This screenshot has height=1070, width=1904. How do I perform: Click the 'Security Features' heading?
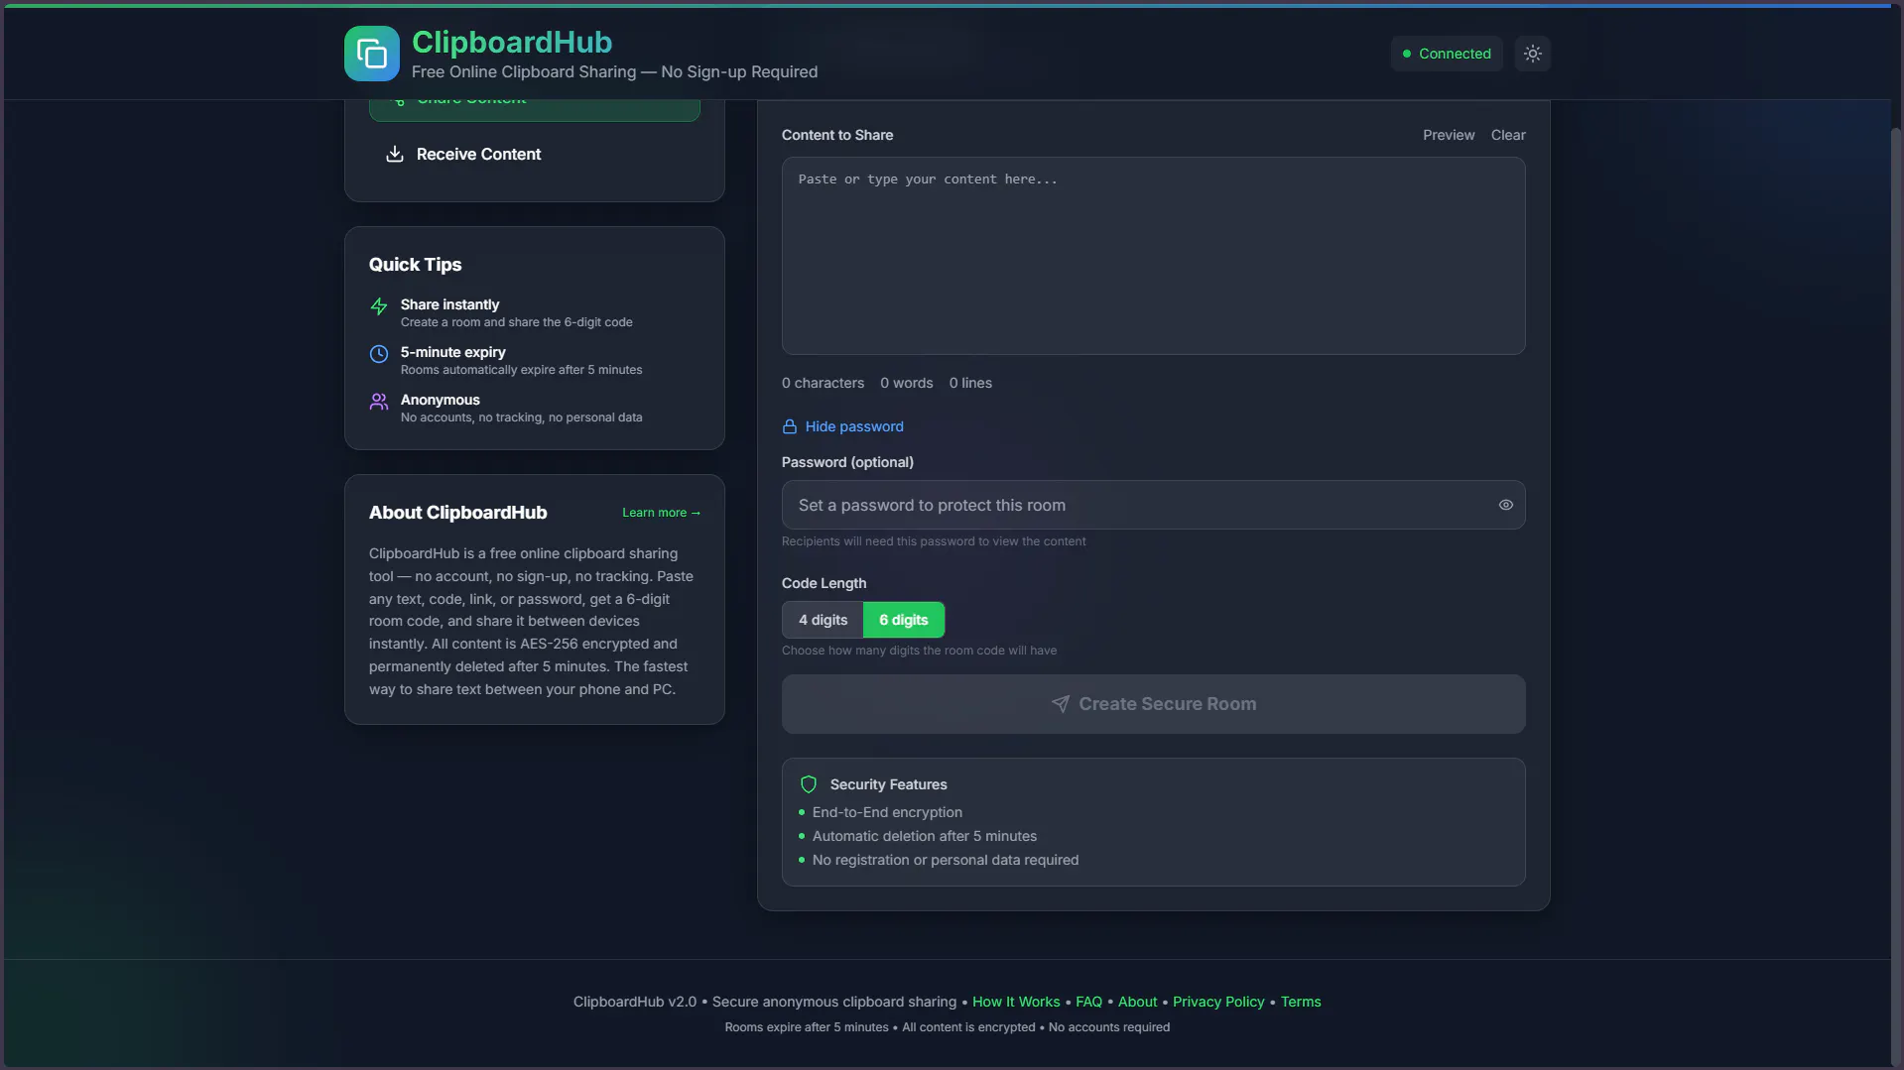[x=888, y=784]
